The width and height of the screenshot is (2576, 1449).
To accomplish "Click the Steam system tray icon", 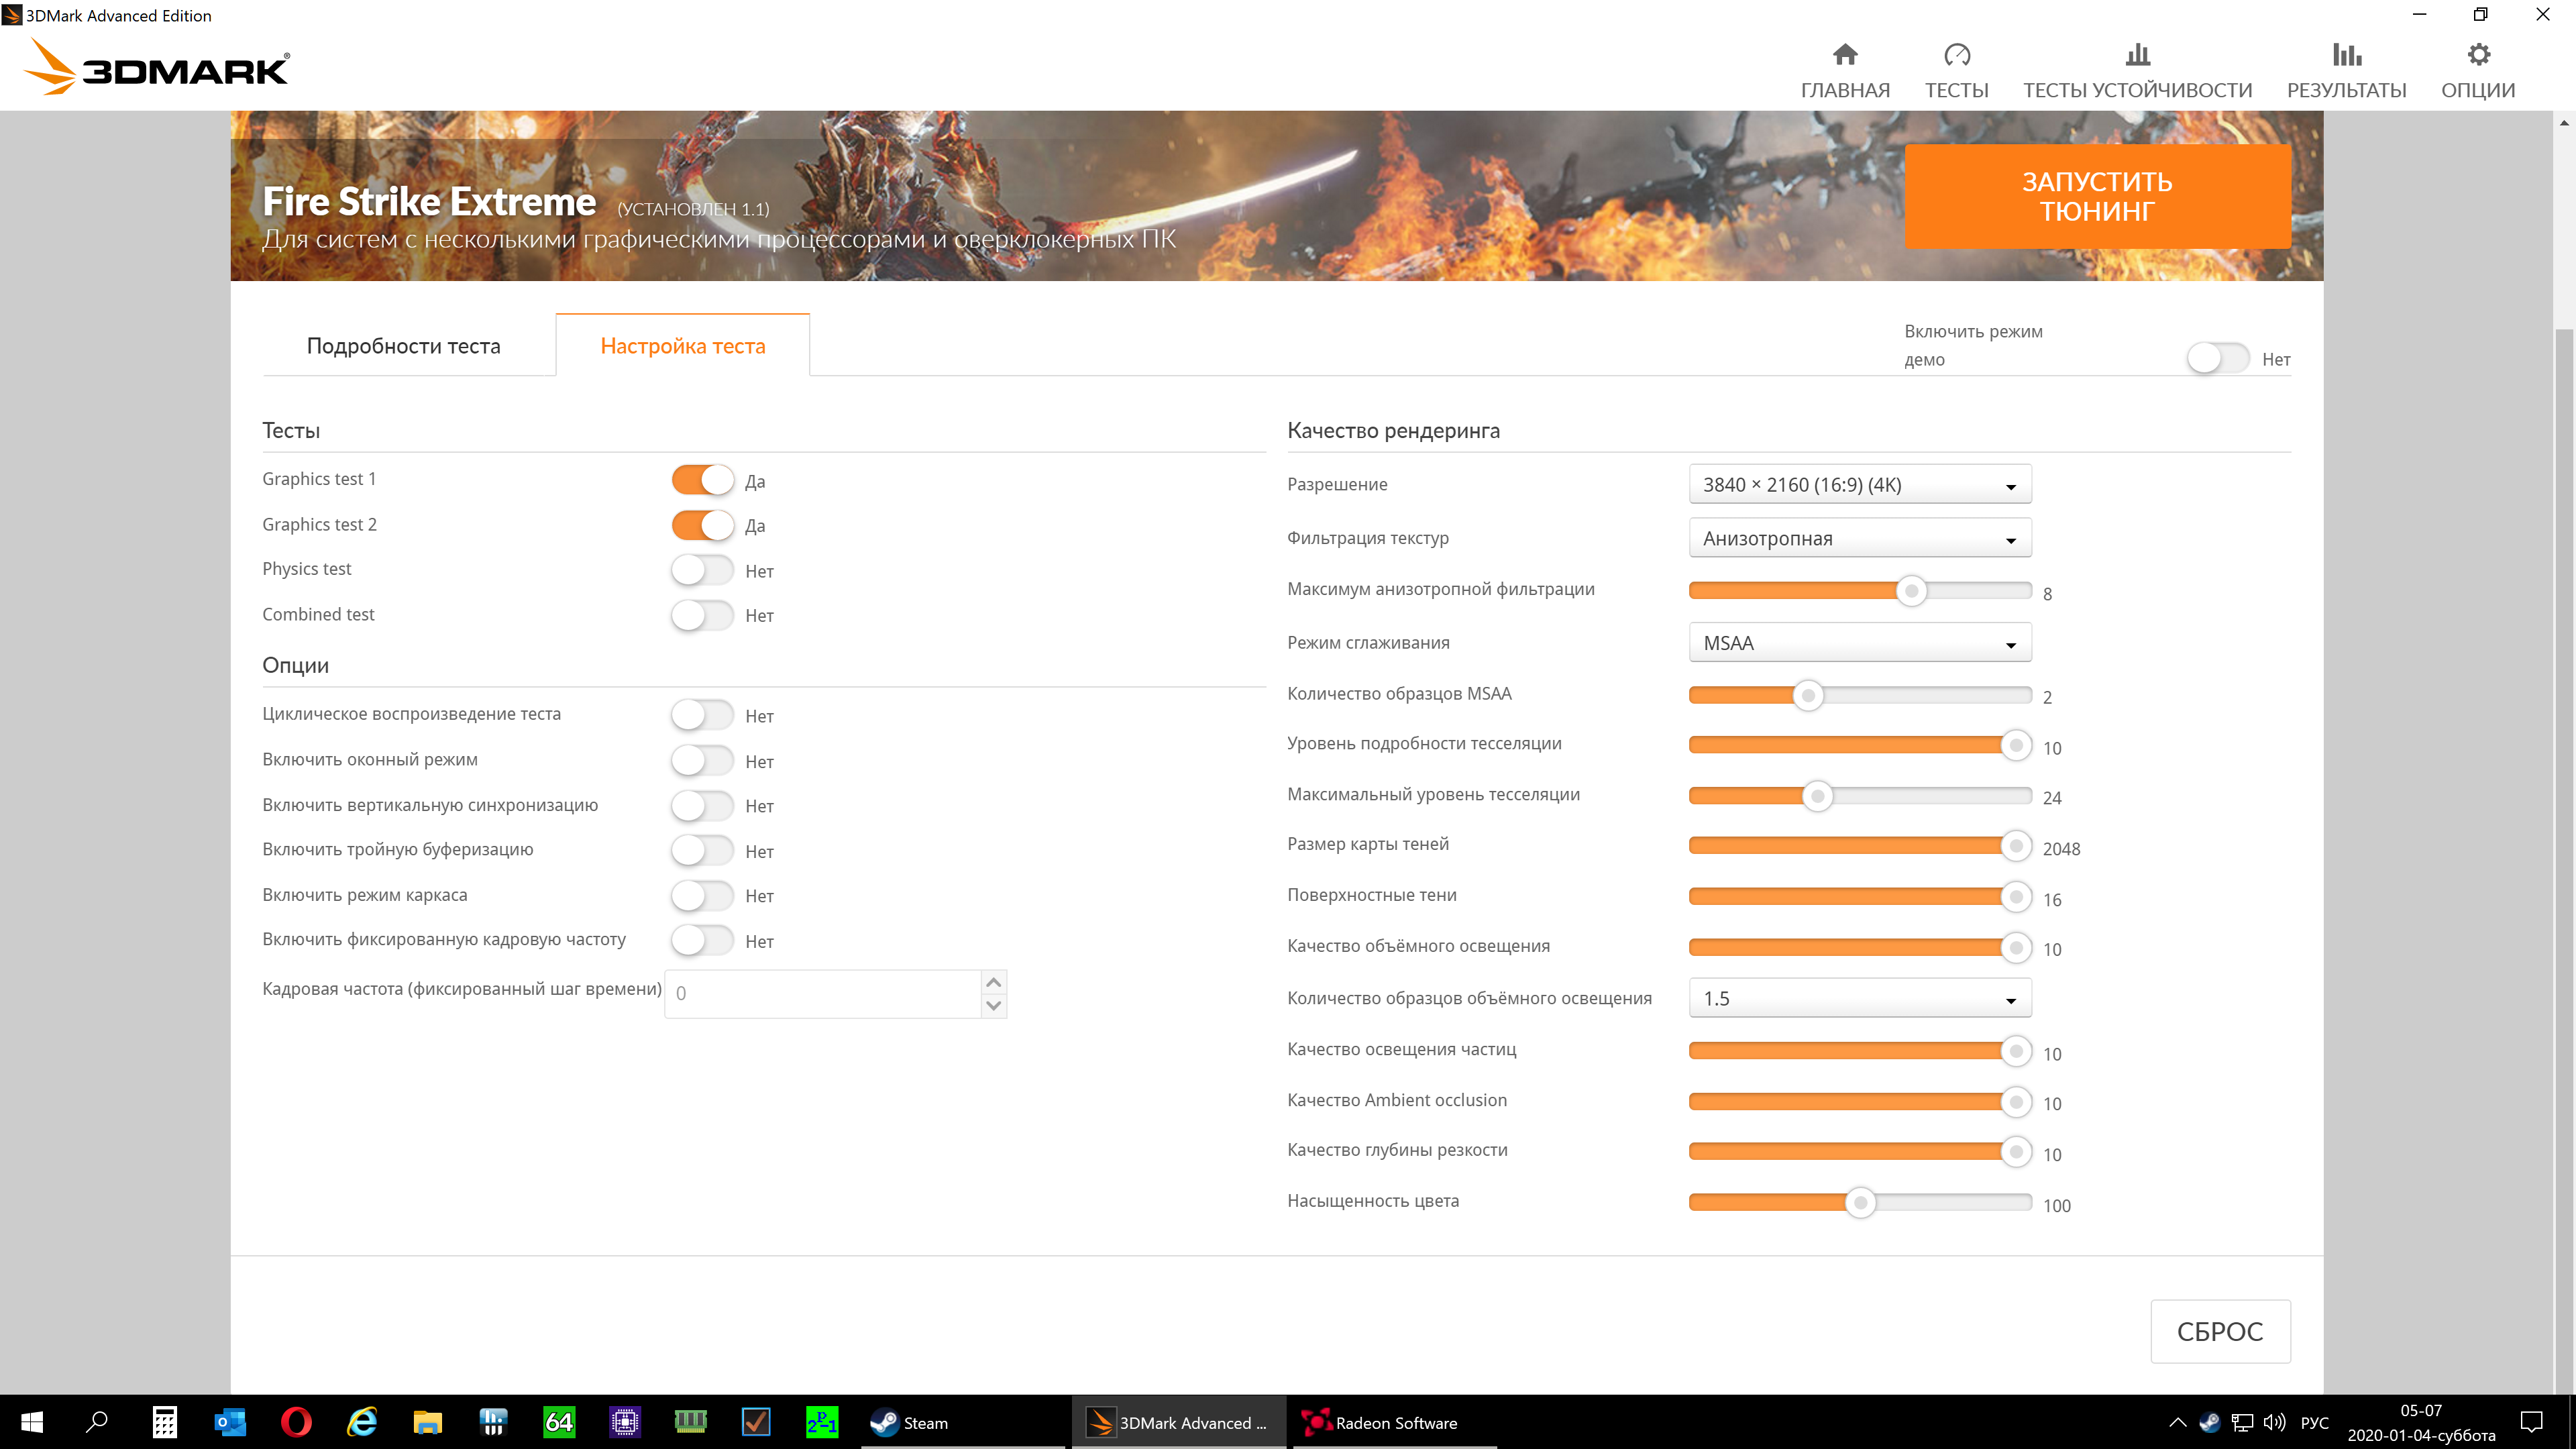I will point(2209,1422).
